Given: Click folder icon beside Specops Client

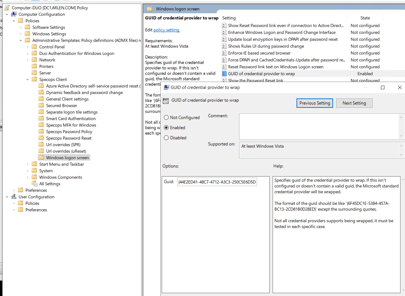Looking at the screenshot, I should click(x=34, y=79).
